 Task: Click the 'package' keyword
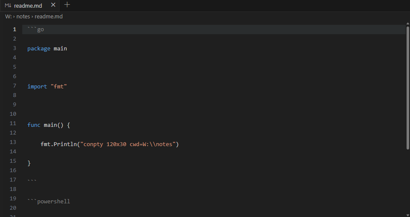[x=39, y=49]
